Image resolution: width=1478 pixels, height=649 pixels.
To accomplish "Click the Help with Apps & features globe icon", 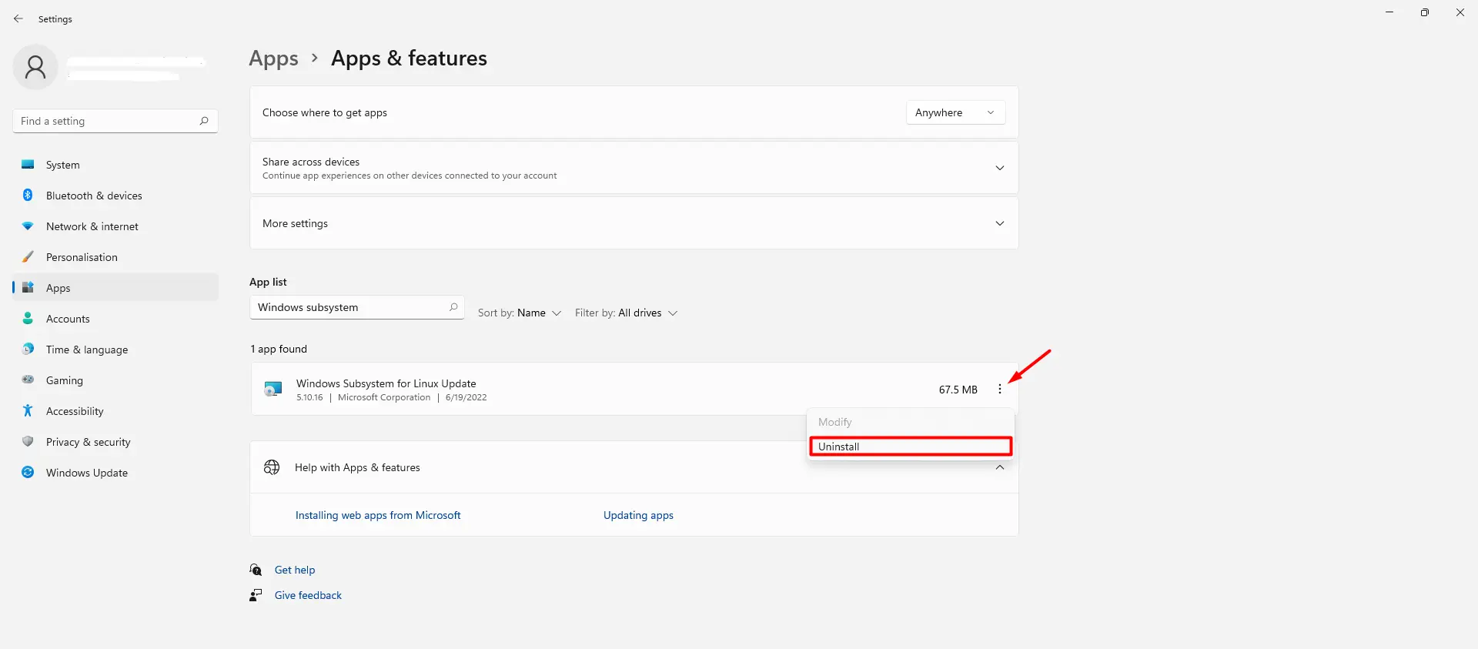I will (272, 467).
